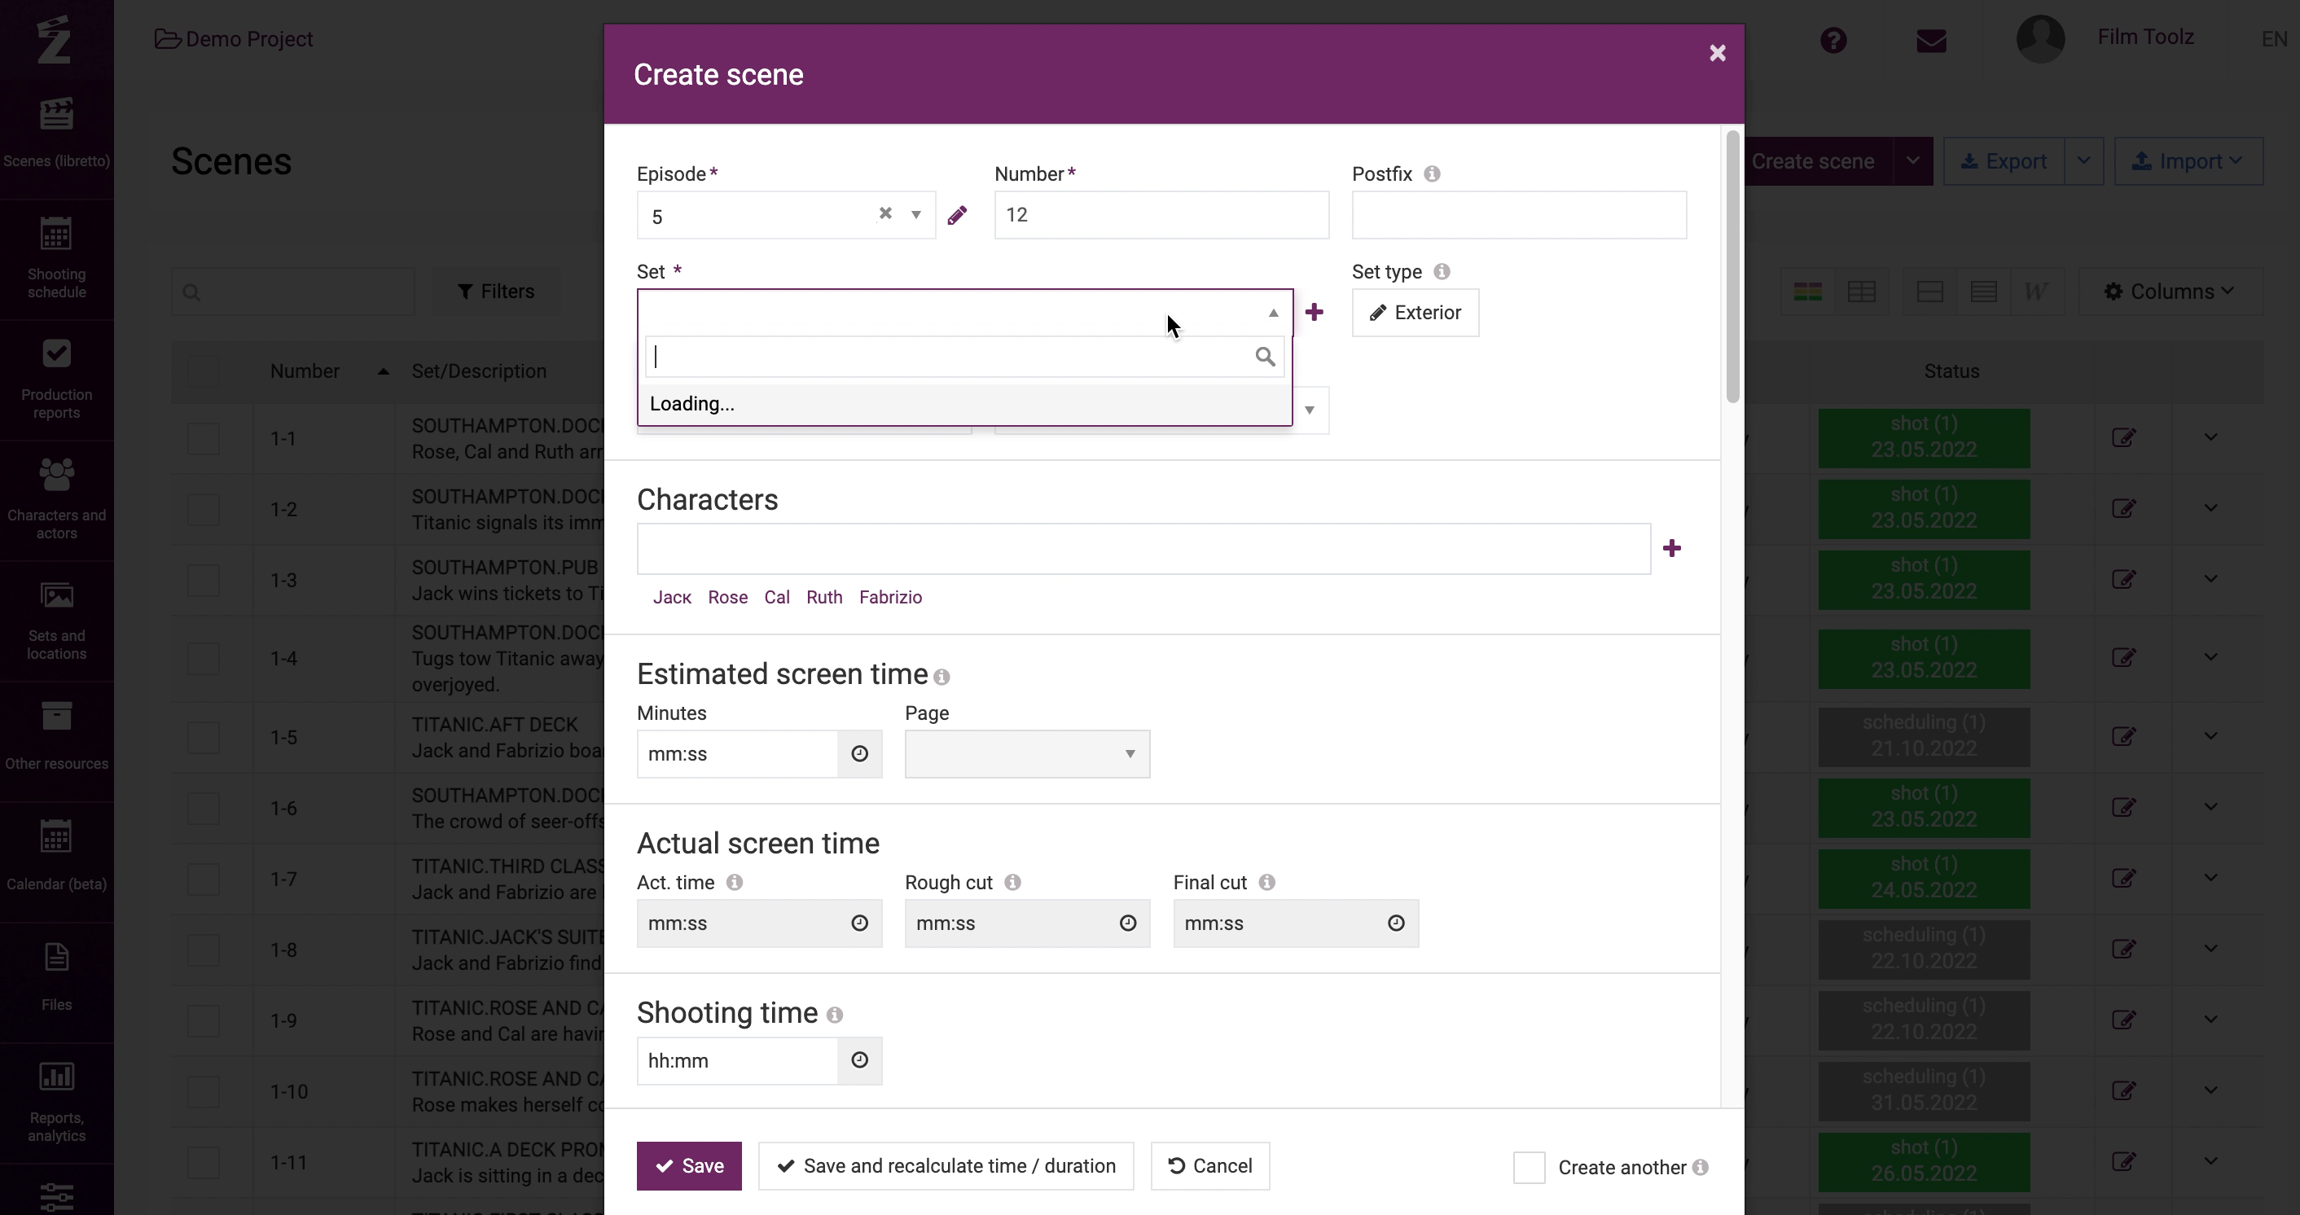Click the Export button
2300x1215 pixels.
2004,160
